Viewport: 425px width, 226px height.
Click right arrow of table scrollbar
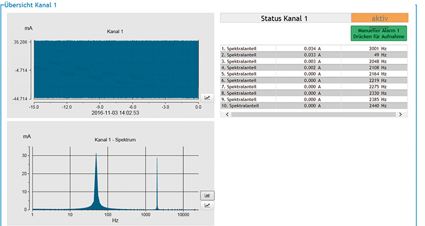pyautogui.click(x=400, y=115)
